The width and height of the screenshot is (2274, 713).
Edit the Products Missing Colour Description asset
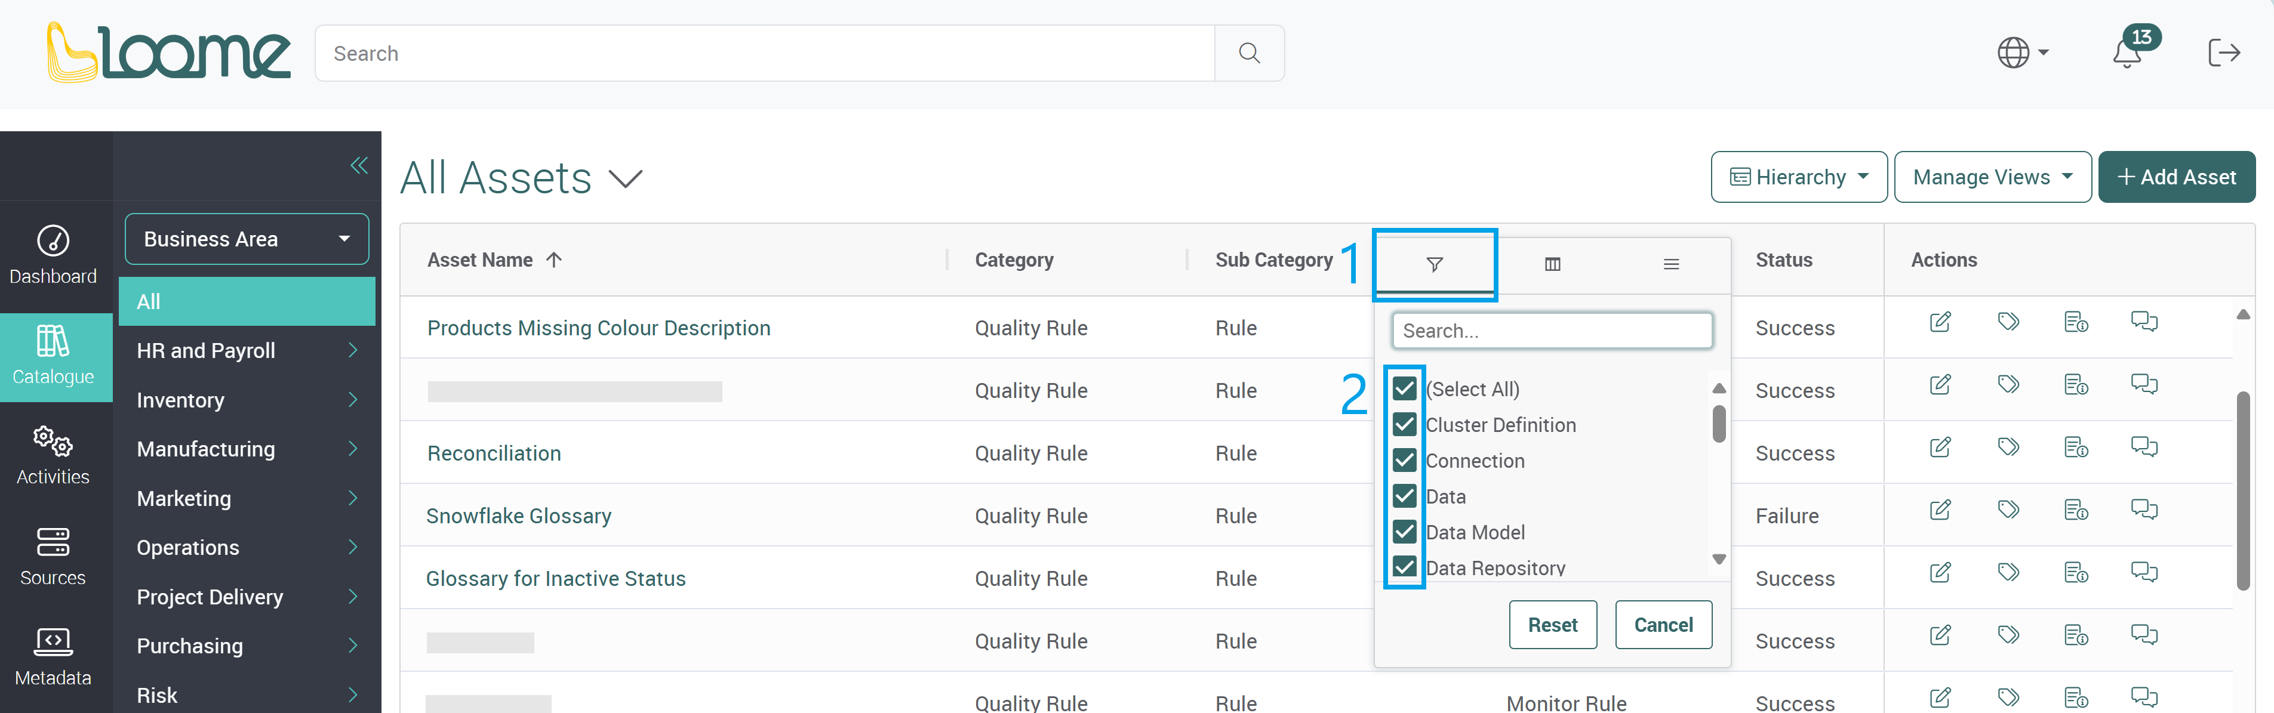[x=1940, y=322]
